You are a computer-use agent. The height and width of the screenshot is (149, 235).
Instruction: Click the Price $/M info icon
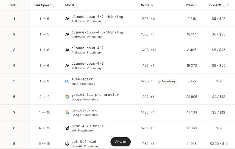pos(224,5)
